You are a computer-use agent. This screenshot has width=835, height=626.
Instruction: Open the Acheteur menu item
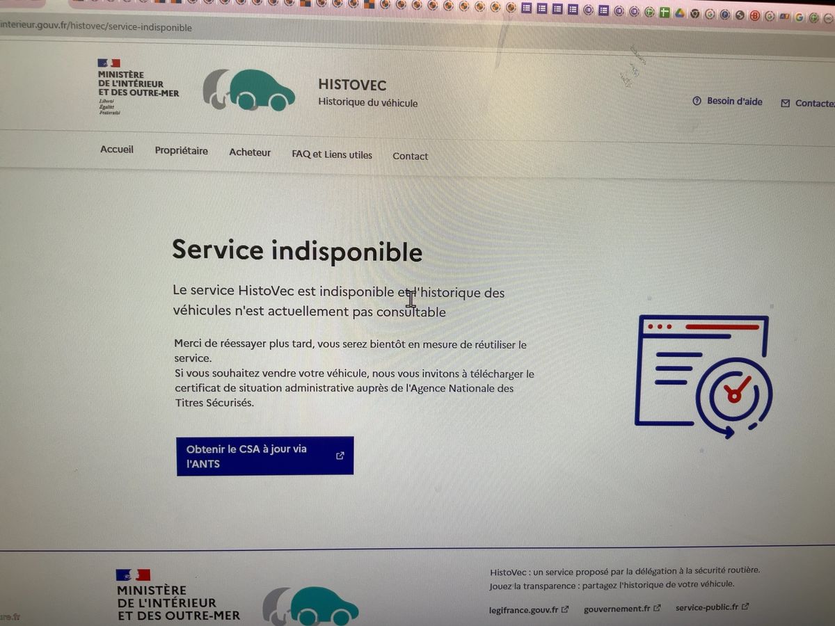tap(250, 152)
